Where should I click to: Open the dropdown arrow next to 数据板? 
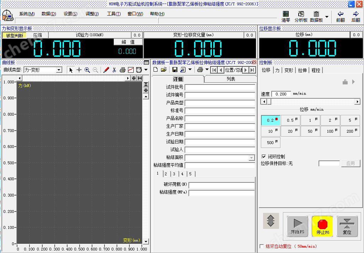[x=327, y=17]
